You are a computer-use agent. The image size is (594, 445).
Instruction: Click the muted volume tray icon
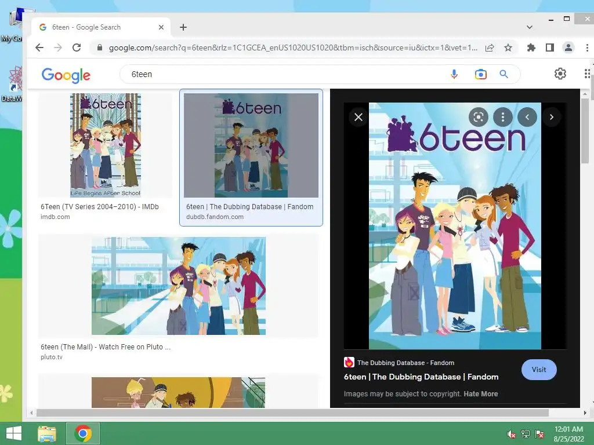pos(512,434)
